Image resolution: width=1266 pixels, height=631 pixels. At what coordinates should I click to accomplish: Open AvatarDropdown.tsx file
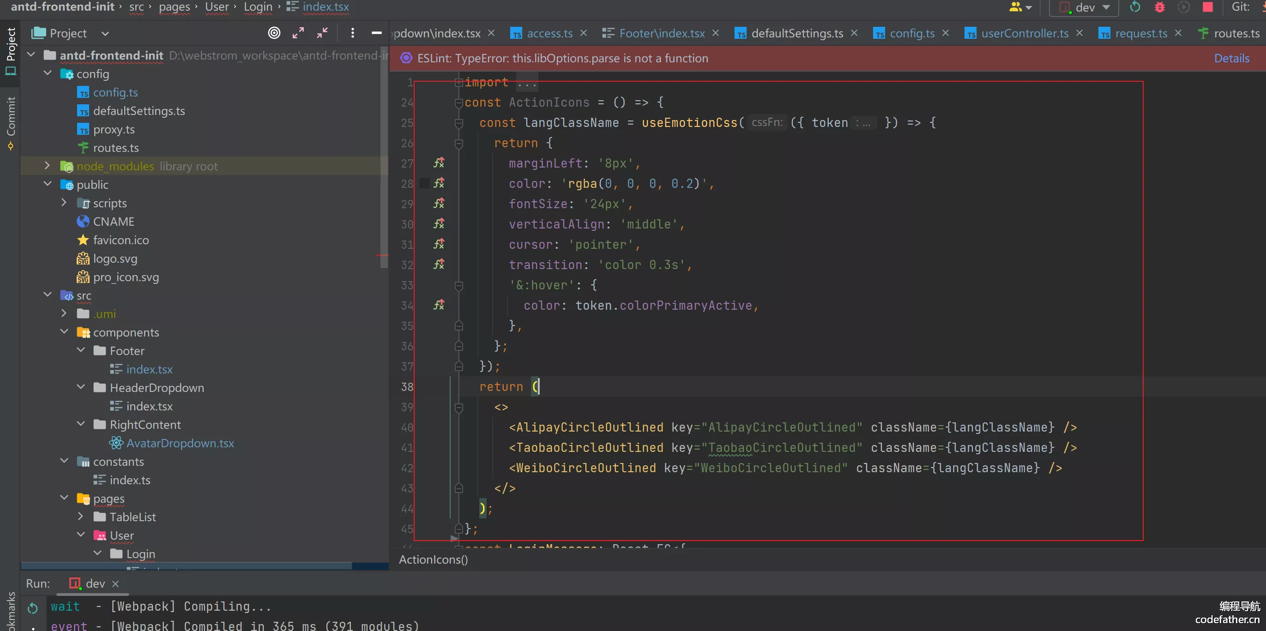tap(180, 443)
